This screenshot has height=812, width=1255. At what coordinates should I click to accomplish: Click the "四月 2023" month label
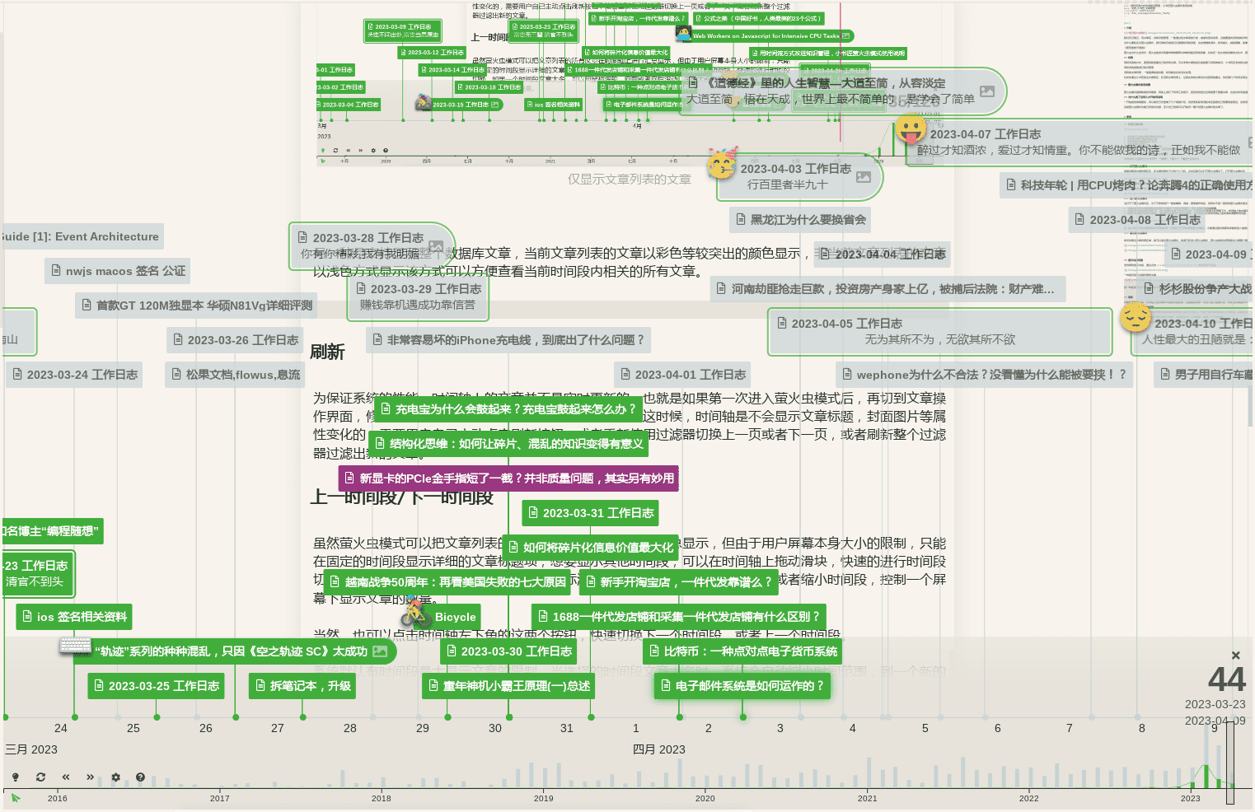pyautogui.click(x=658, y=749)
